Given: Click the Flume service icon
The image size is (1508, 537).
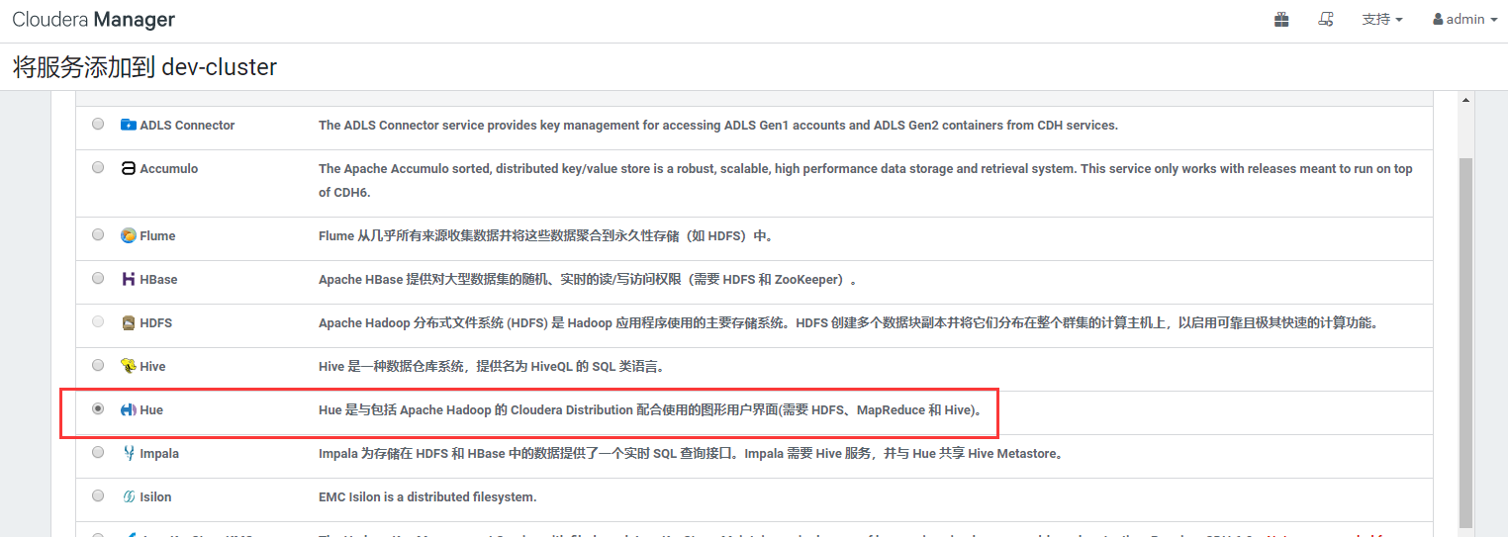Looking at the screenshot, I should (x=129, y=235).
